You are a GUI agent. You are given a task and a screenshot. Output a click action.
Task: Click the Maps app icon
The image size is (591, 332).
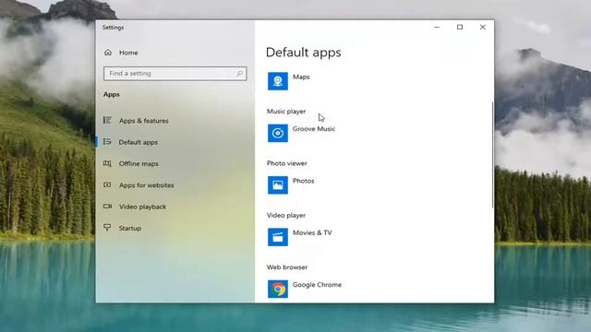pos(278,81)
